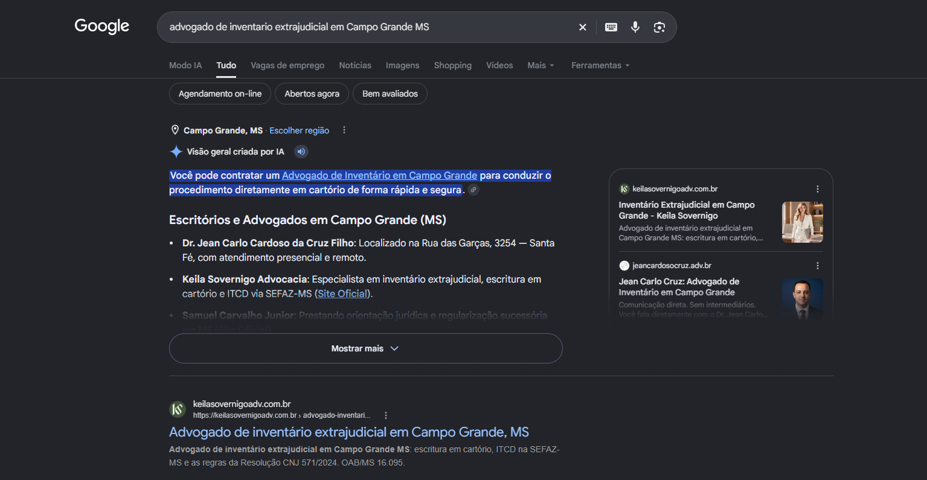Click the keilasovernigoadv favicon in organic result
Screen dimensions: 927x480
178,409
